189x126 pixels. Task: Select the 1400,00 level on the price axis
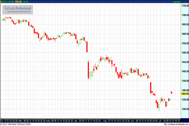click(x=185, y=72)
